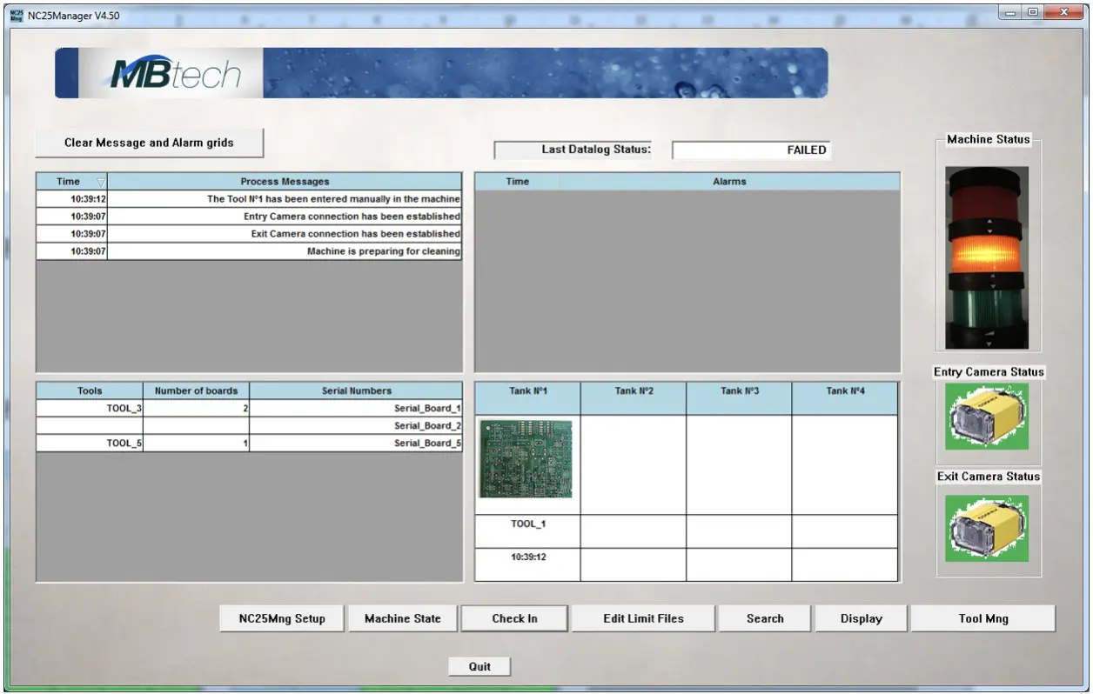
Task: Open the Display screen
Action: tap(861, 618)
